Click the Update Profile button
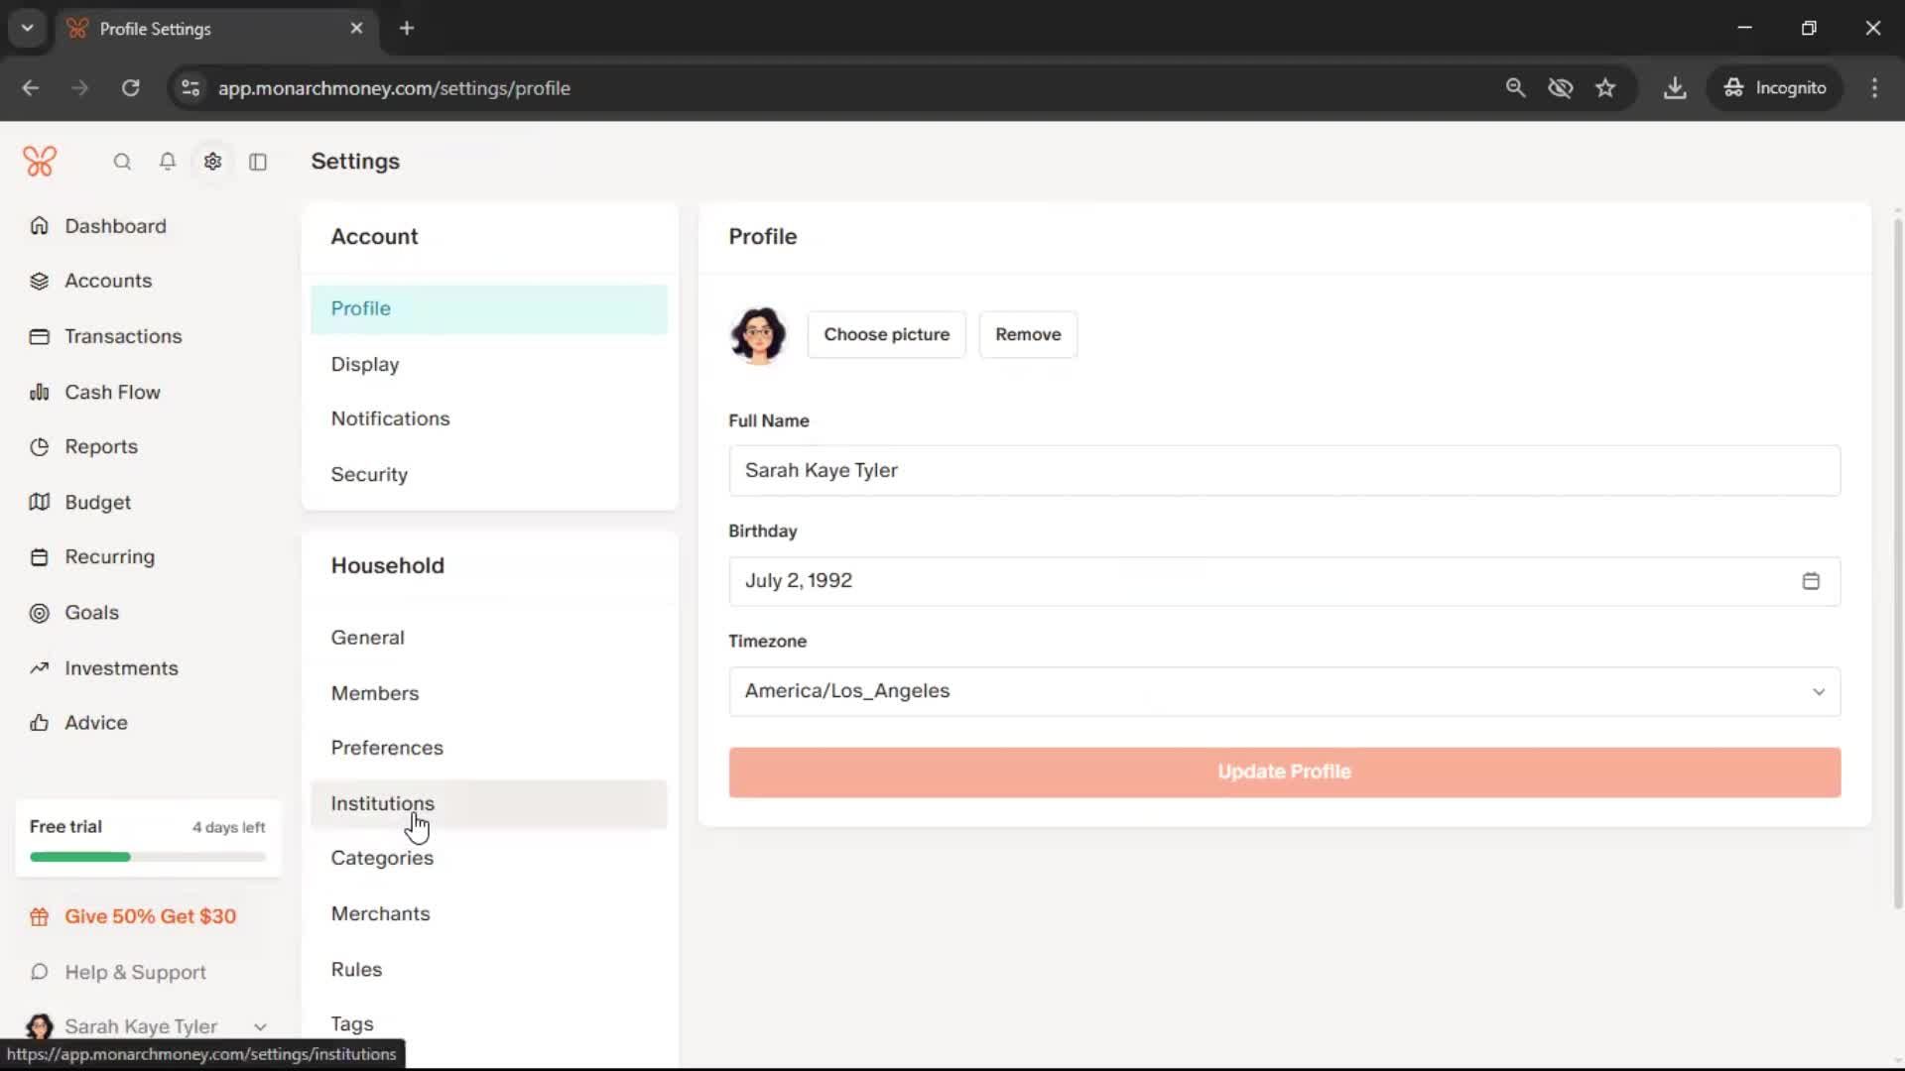The image size is (1905, 1071). (x=1284, y=772)
